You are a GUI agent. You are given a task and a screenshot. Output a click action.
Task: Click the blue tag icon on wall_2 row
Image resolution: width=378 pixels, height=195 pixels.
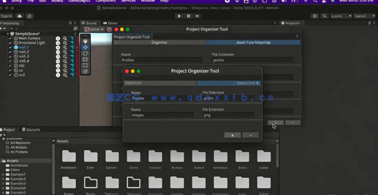(72, 52)
